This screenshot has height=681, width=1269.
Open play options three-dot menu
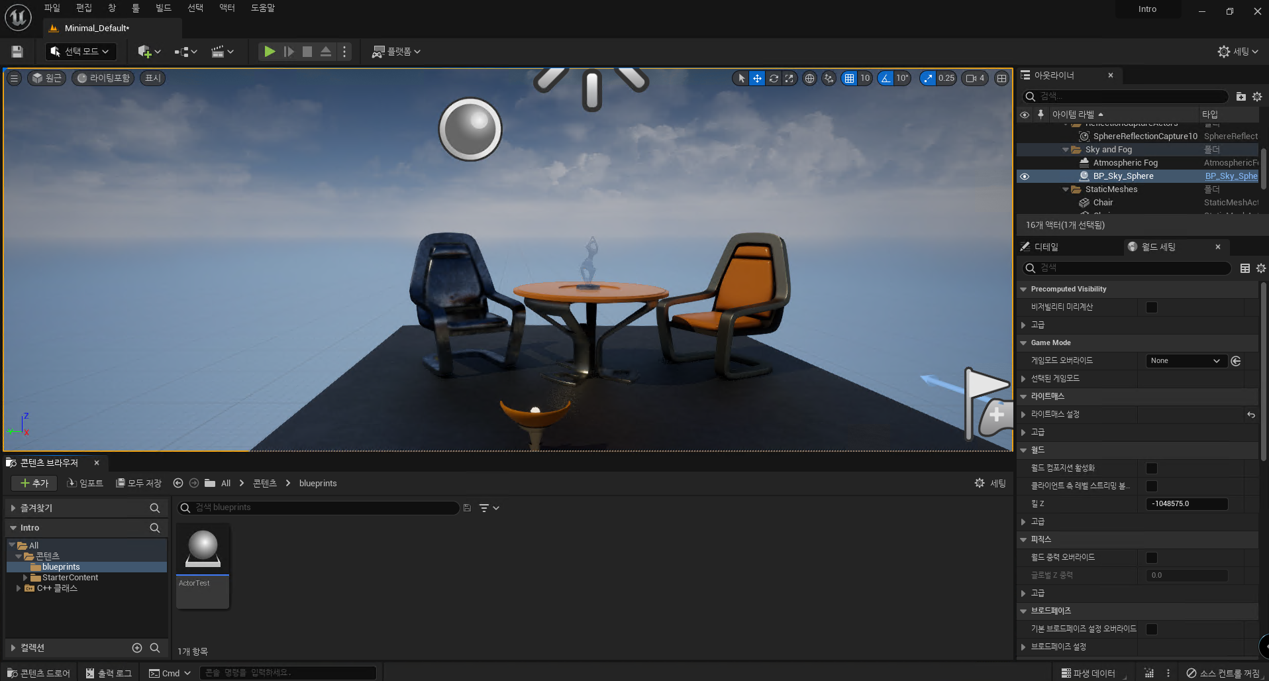(x=344, y=52)
